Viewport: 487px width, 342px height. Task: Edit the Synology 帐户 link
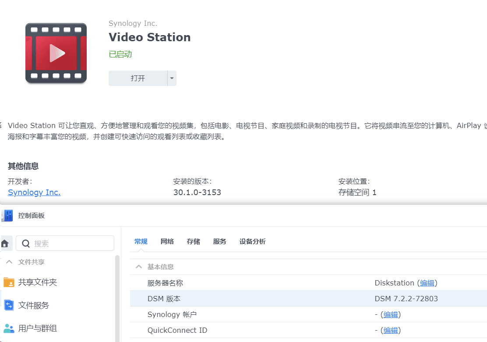coord(391,315)
